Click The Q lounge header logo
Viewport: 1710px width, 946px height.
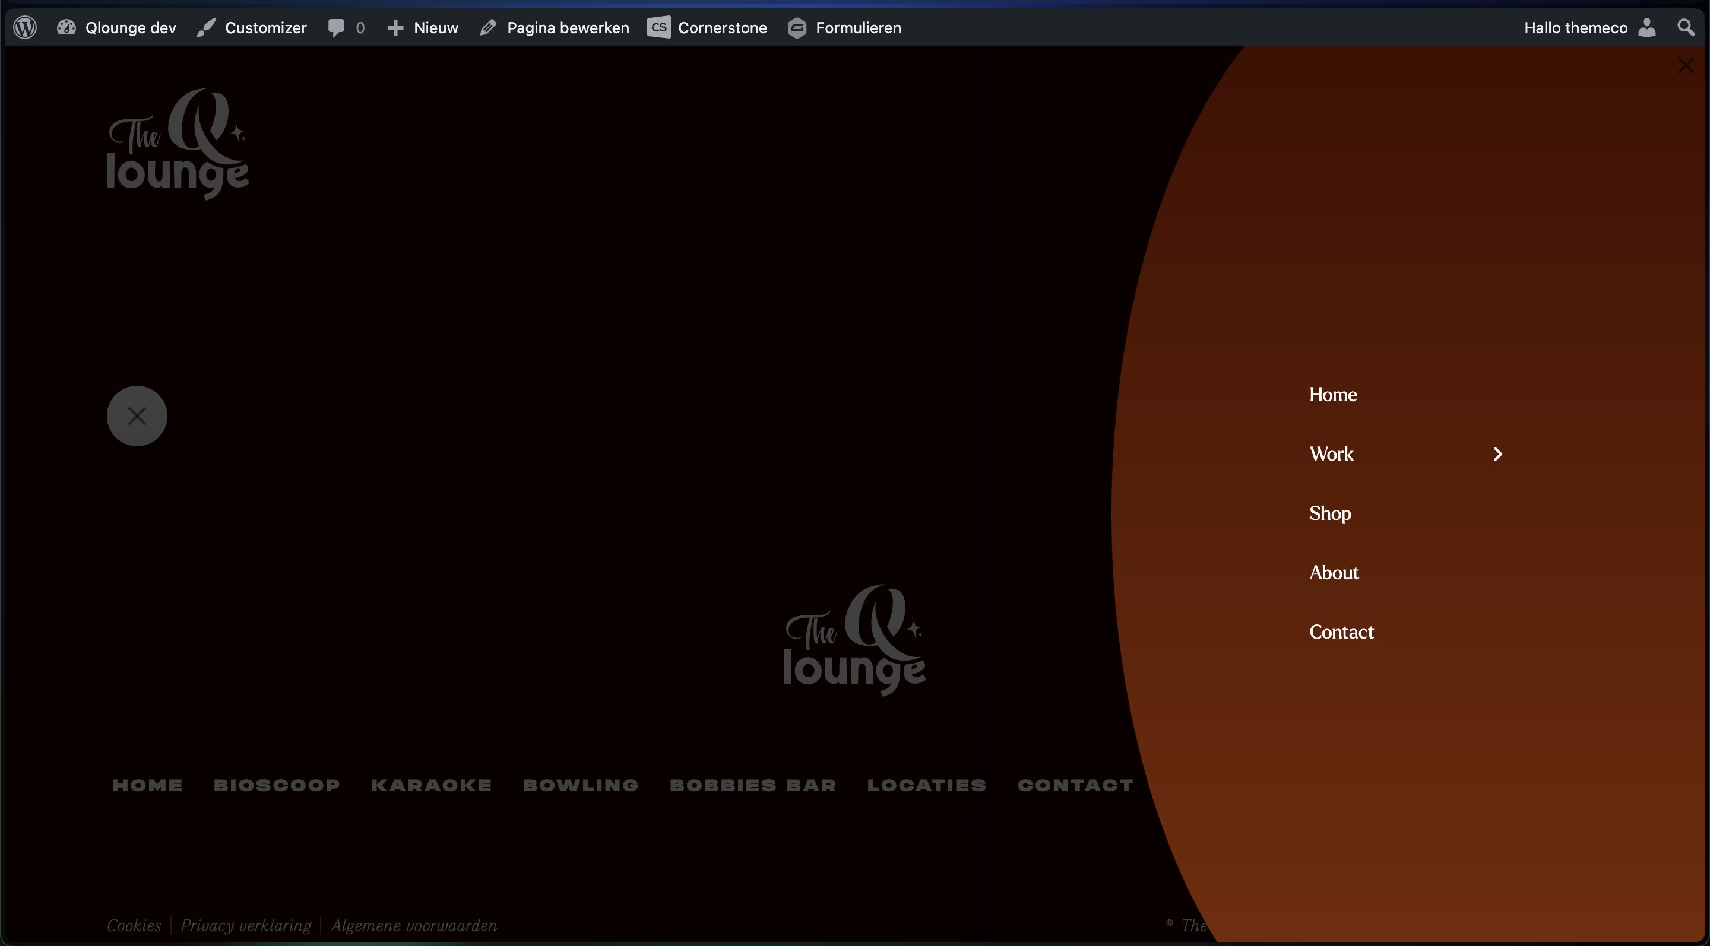[178, 144]
